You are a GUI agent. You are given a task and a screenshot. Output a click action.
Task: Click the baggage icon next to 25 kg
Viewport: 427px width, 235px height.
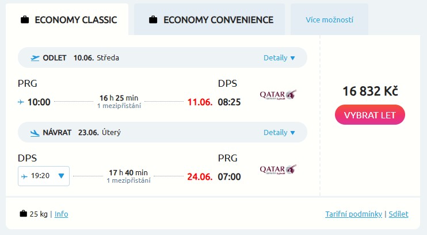click(x=24, y=214)
